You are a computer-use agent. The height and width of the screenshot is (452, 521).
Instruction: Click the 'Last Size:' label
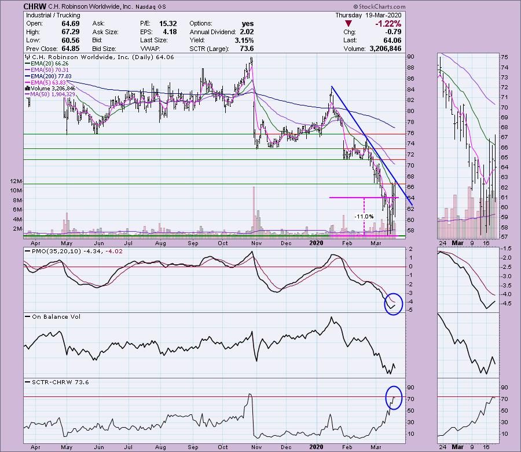154,40
